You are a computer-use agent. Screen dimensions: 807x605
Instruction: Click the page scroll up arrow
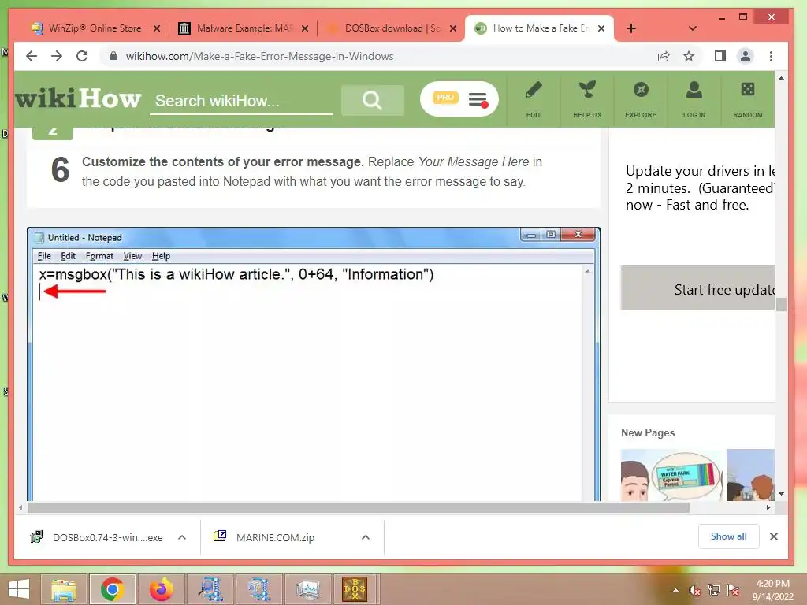pyautogui.click(x=781, y=78)
